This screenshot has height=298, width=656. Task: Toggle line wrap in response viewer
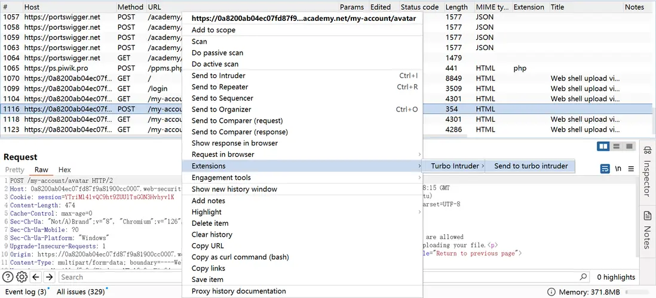605,169
